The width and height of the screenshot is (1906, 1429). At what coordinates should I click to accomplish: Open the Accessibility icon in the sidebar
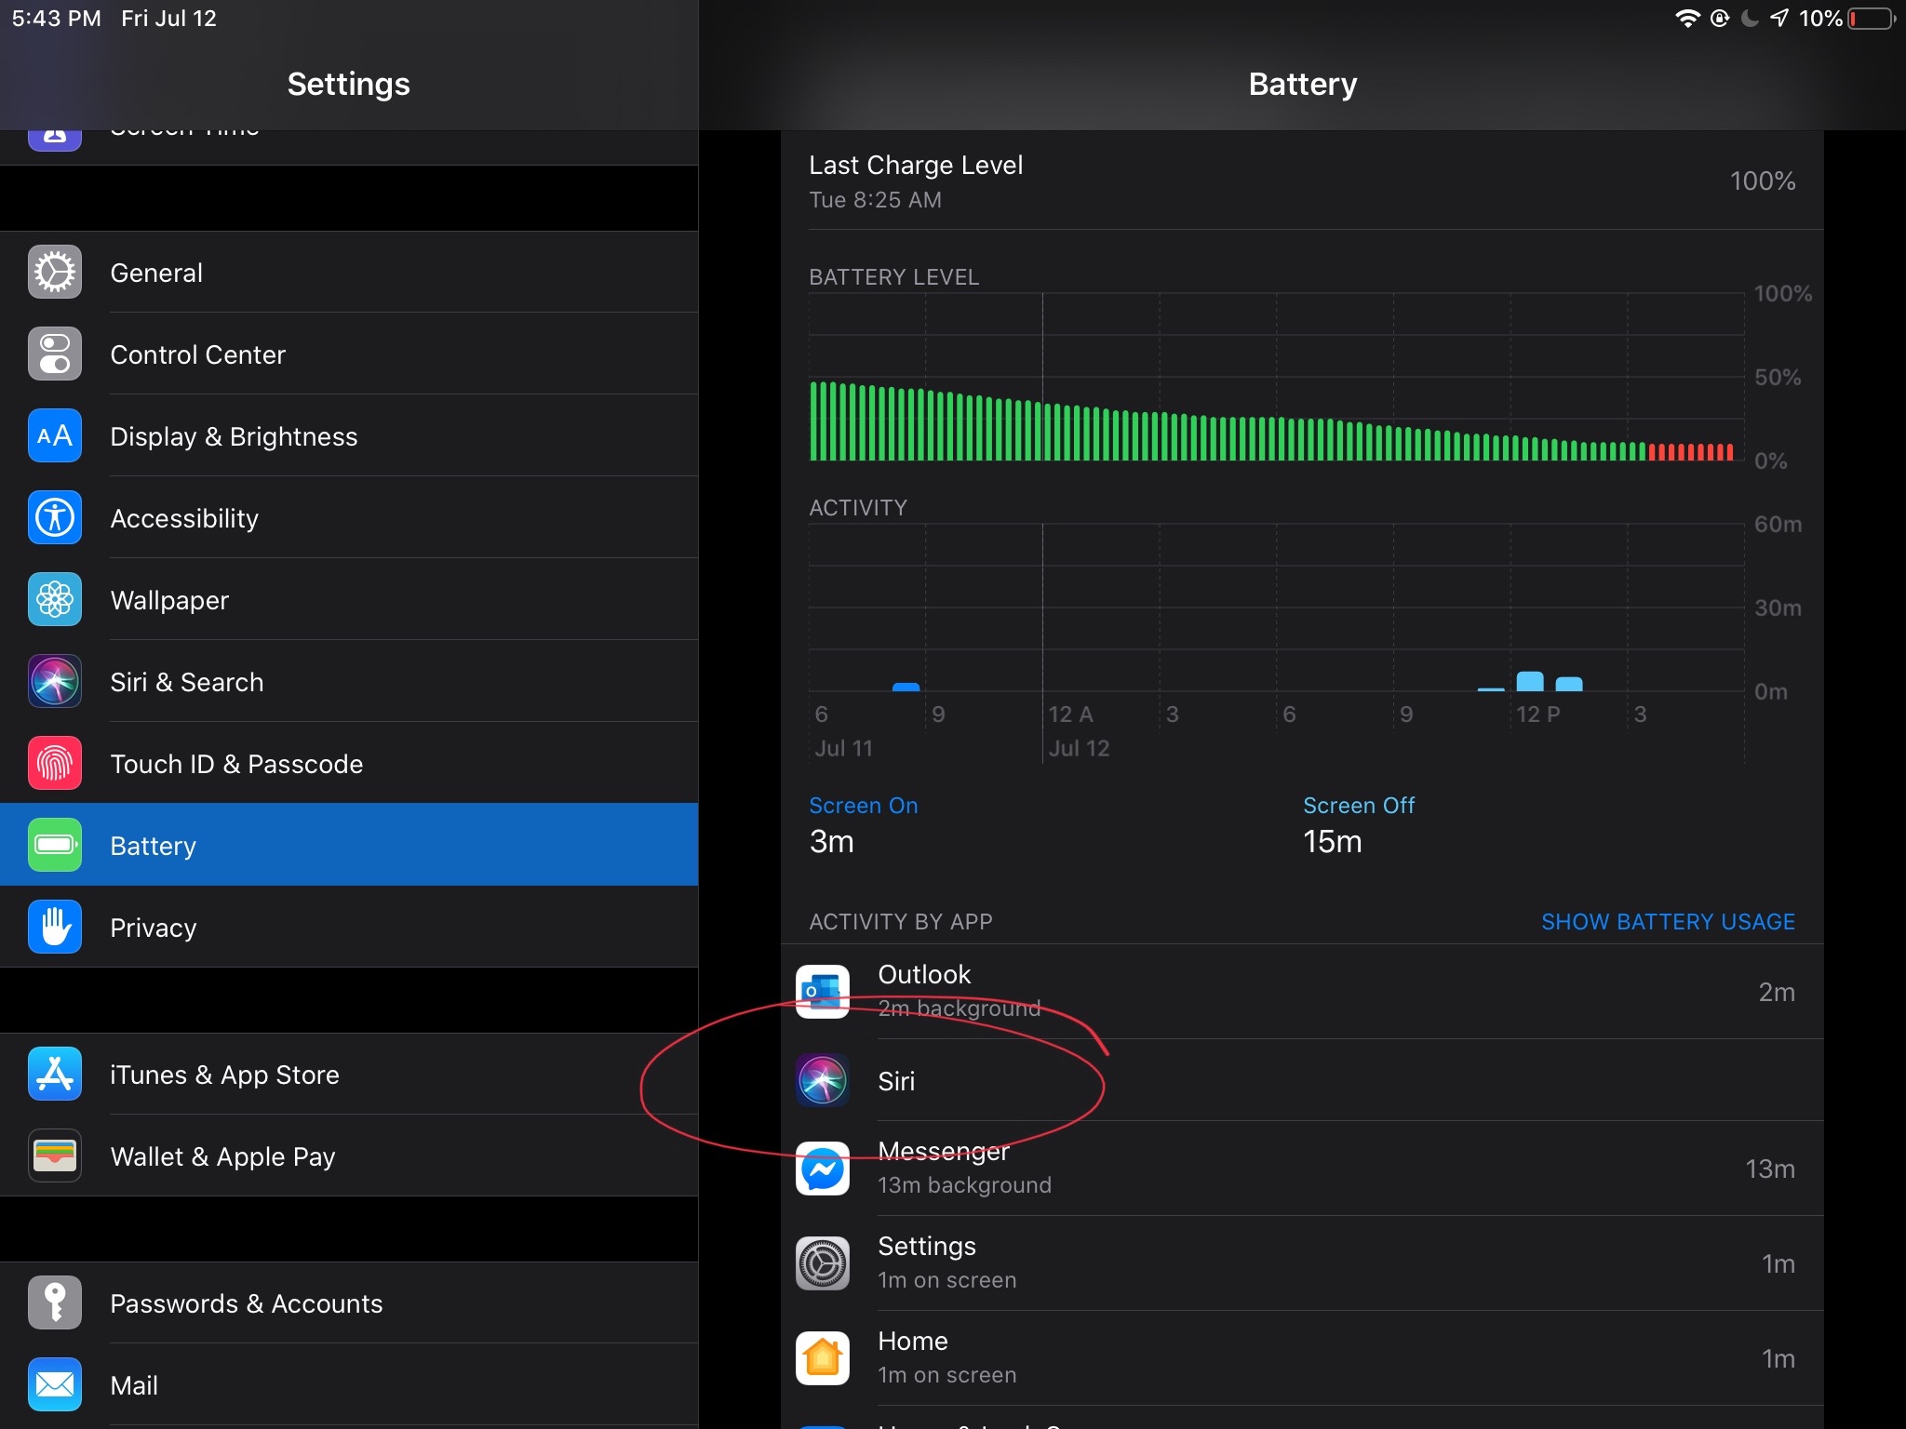point(55,518)
